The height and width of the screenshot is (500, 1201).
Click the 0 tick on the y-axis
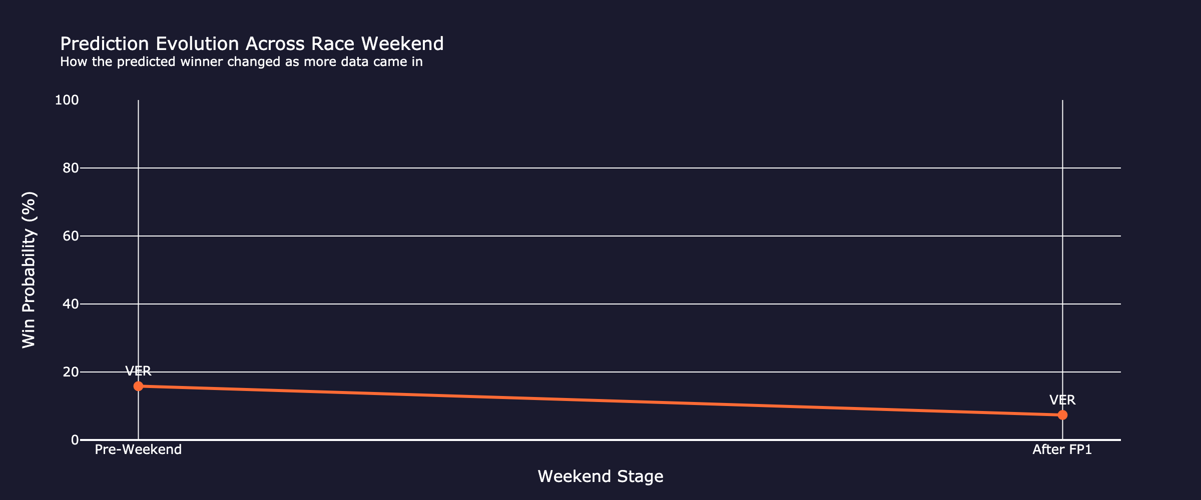pos(75,440)
